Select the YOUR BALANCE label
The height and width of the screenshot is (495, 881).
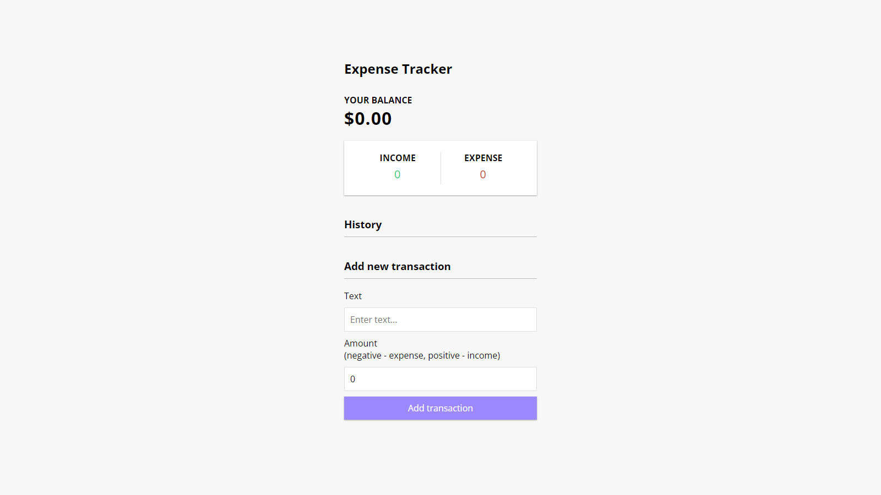point(378,100)
